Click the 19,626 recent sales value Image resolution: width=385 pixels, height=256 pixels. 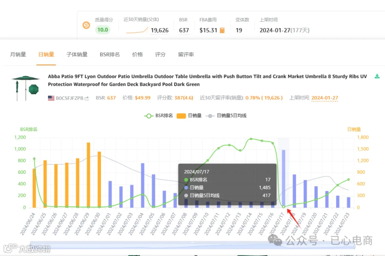pos(160,30)
